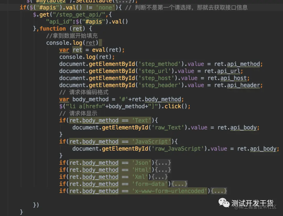This screenshot has height=216, width=283.
Task: Click the 'api_host' property
Action: coord(233,78)
